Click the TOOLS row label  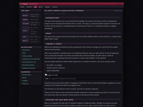point(26,31)
